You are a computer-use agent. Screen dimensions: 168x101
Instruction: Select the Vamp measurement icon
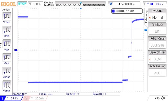[x=7, y=85]
